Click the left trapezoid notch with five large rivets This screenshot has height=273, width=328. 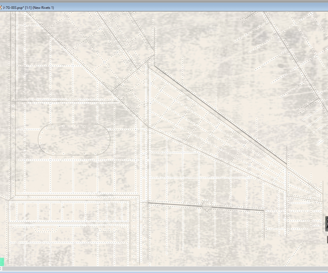click(46, 229)
